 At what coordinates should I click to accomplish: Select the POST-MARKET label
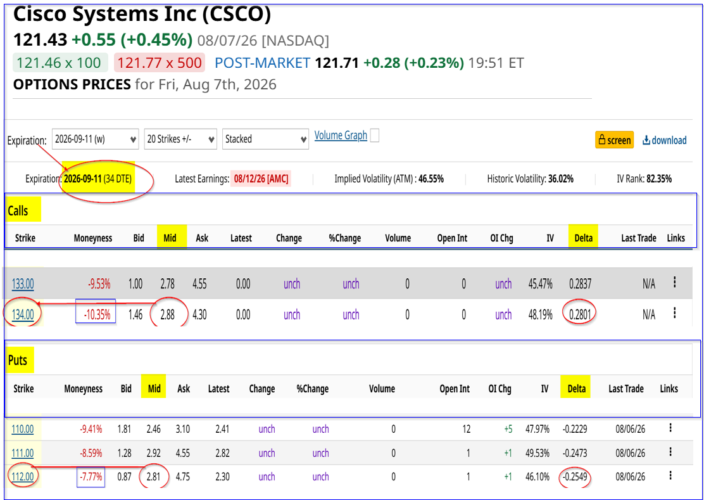[x=263, y=63]
